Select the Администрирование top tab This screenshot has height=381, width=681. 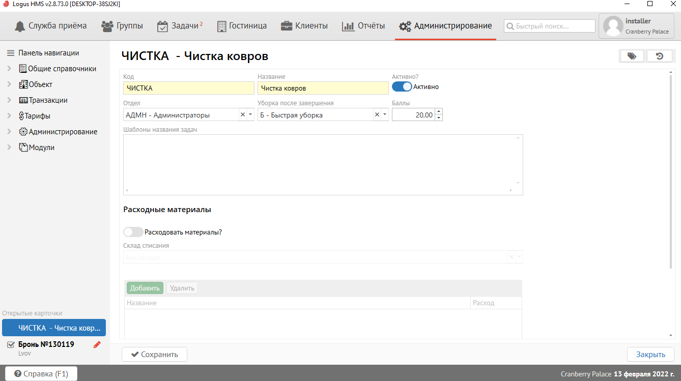(x=445, y=26)
